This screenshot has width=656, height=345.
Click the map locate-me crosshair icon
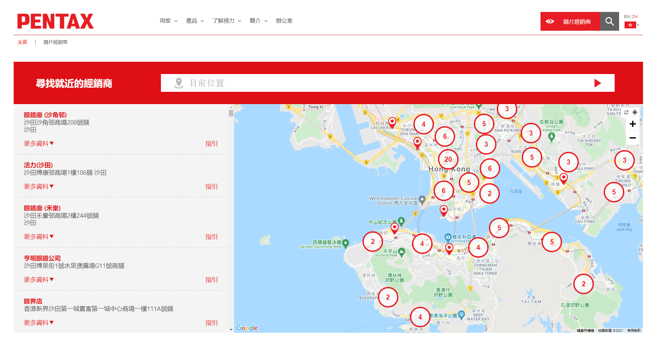point(634,112)
